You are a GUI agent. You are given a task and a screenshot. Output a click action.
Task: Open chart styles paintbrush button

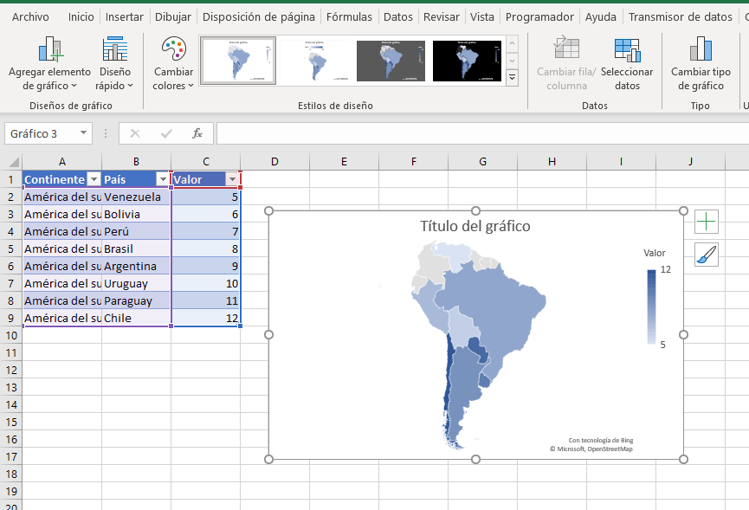coord(707,255)
